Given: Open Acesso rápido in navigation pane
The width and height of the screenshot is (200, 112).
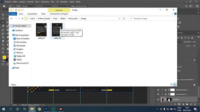Looking at the screenshot, I should pyautogui.click(x=20, y=26).
